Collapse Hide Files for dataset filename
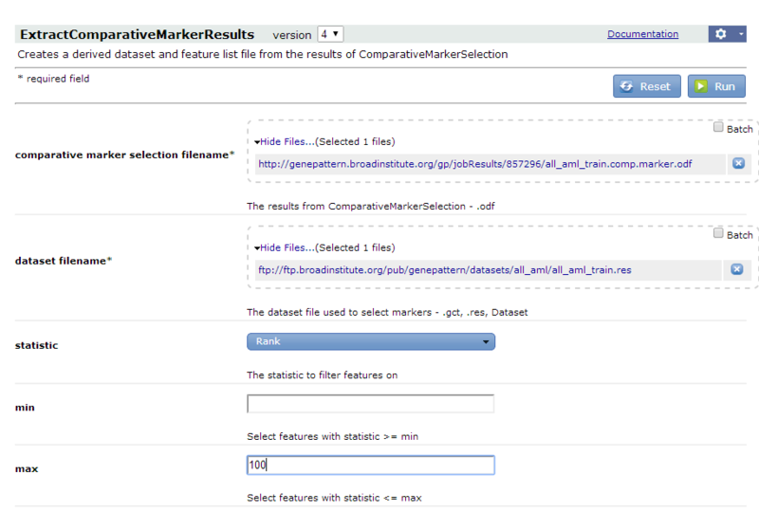Screen dimensions: 759x511 (x=285, y=247)
